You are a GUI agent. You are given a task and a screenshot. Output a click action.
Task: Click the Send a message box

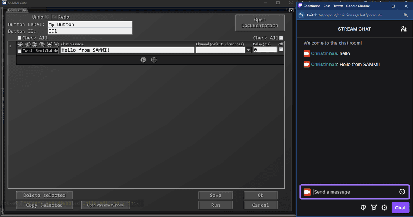355,192
